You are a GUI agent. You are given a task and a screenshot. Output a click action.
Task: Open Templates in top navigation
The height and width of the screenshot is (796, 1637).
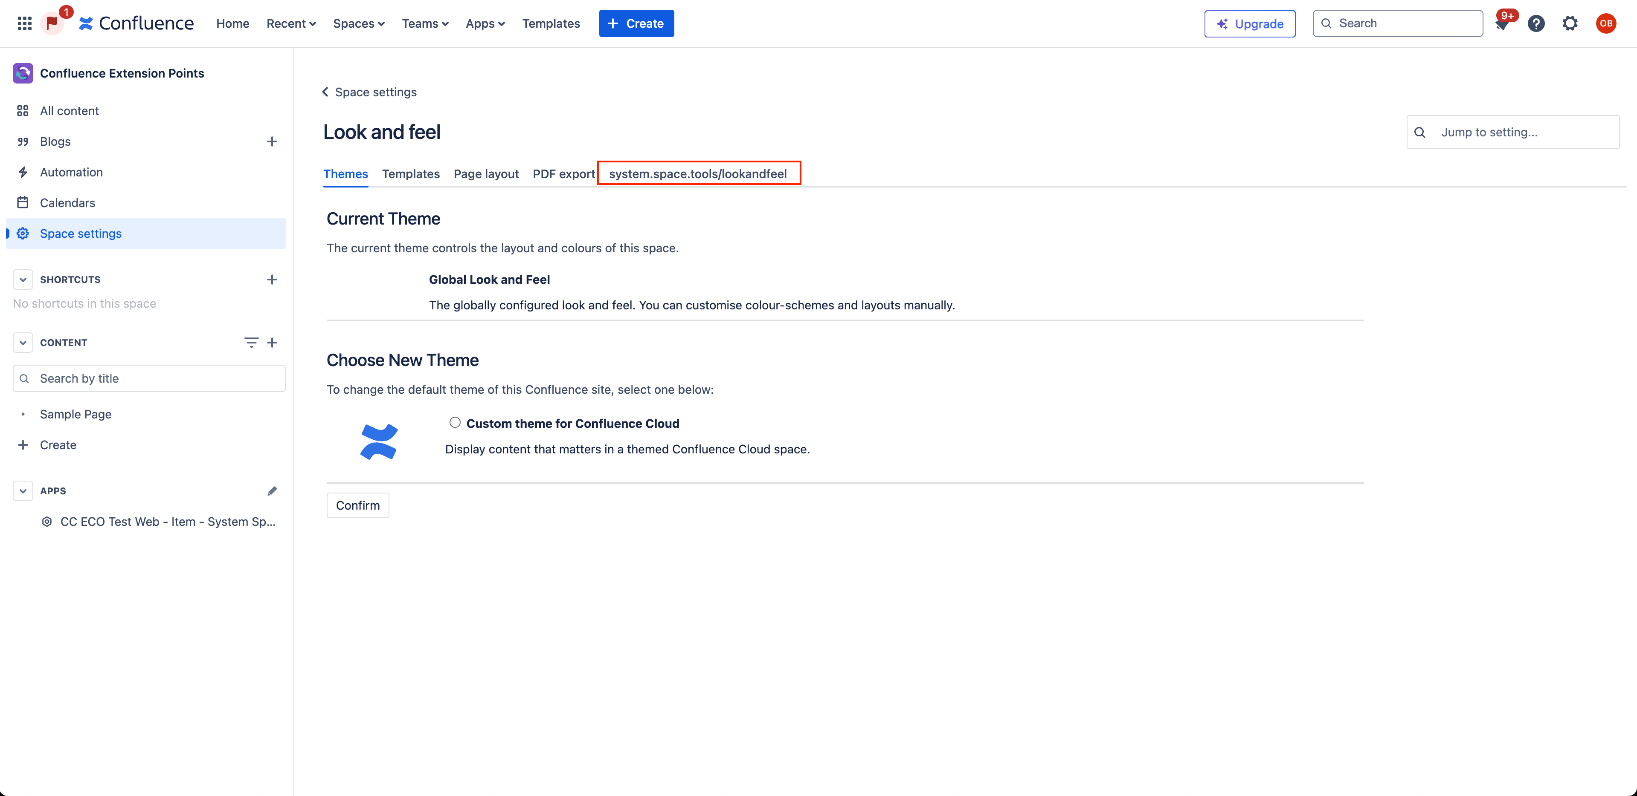click(551, 23)
